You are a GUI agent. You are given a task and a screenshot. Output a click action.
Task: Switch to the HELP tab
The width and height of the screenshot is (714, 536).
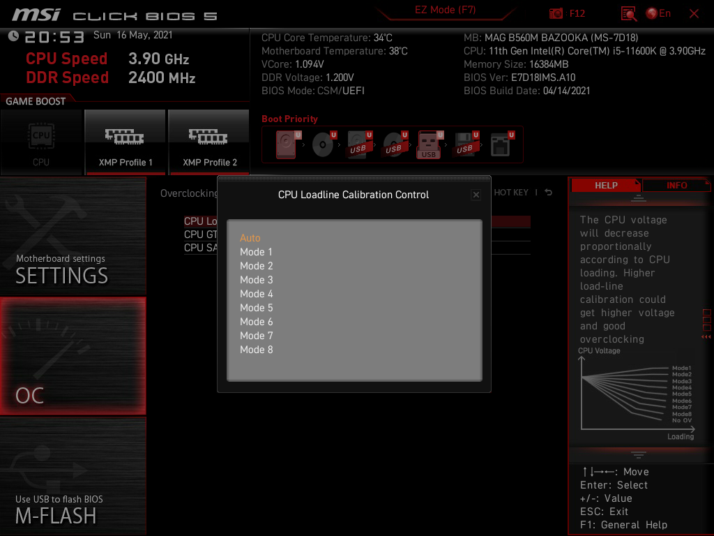coord(606,186)
